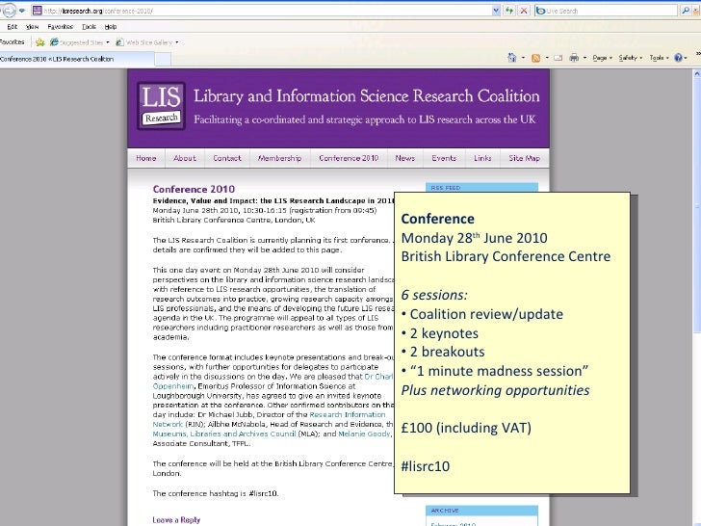Image resolution: width=701 pixels, height=526 pixels.
Task: Expand the Print dropdown arrow
Action: coord(584,58)
